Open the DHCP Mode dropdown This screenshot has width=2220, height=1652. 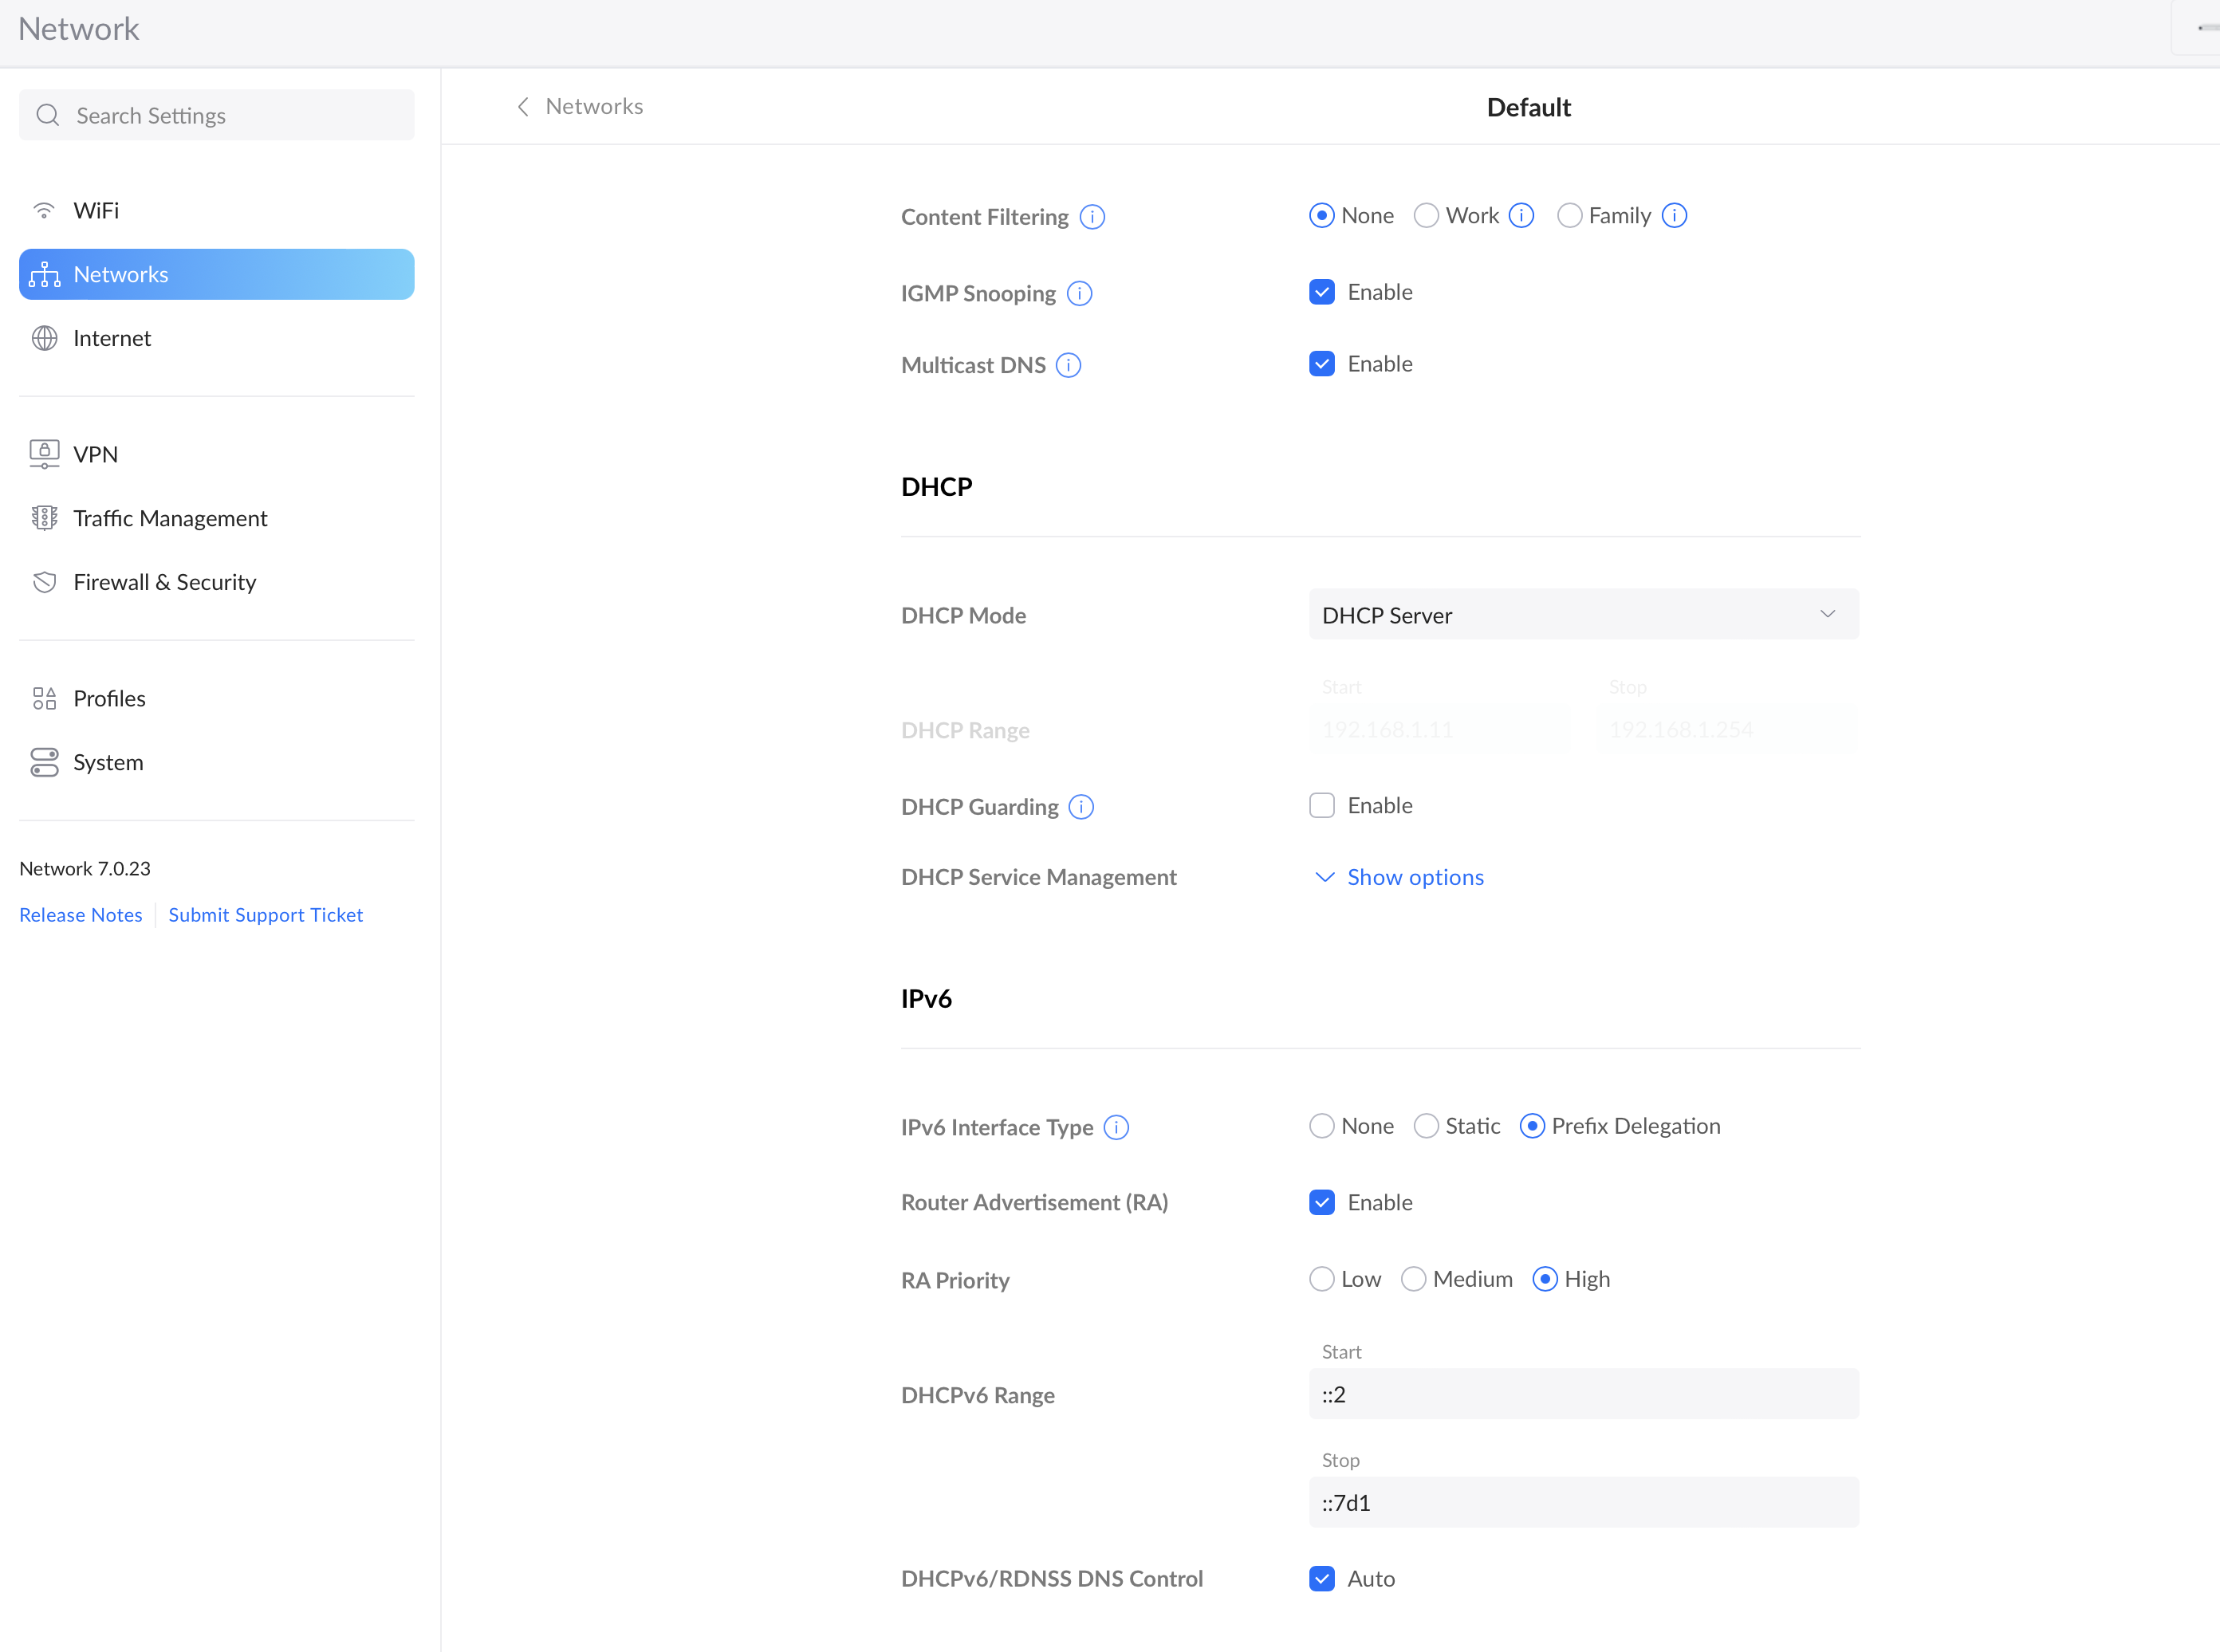coord(1583,615)
